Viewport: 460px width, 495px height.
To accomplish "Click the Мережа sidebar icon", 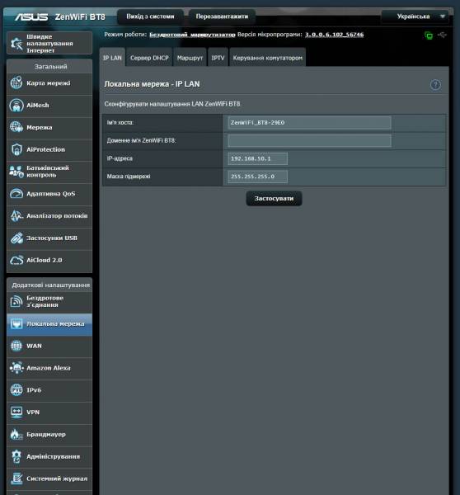I will (x=16, y=127).
